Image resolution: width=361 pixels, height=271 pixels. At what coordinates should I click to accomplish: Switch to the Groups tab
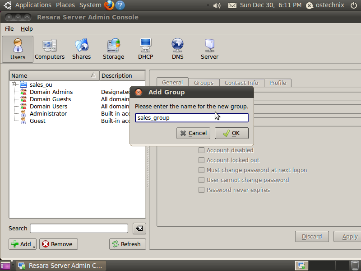click(204, 83)
